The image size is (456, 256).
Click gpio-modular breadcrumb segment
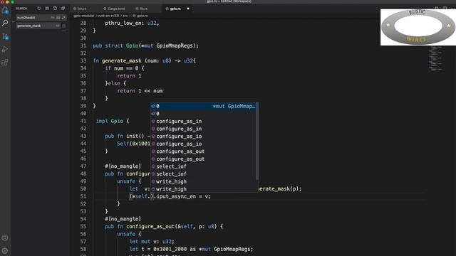[x=84, y=16]
